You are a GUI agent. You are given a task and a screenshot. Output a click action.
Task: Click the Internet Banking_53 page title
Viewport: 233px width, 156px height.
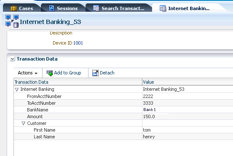click(x=51, y=22)
